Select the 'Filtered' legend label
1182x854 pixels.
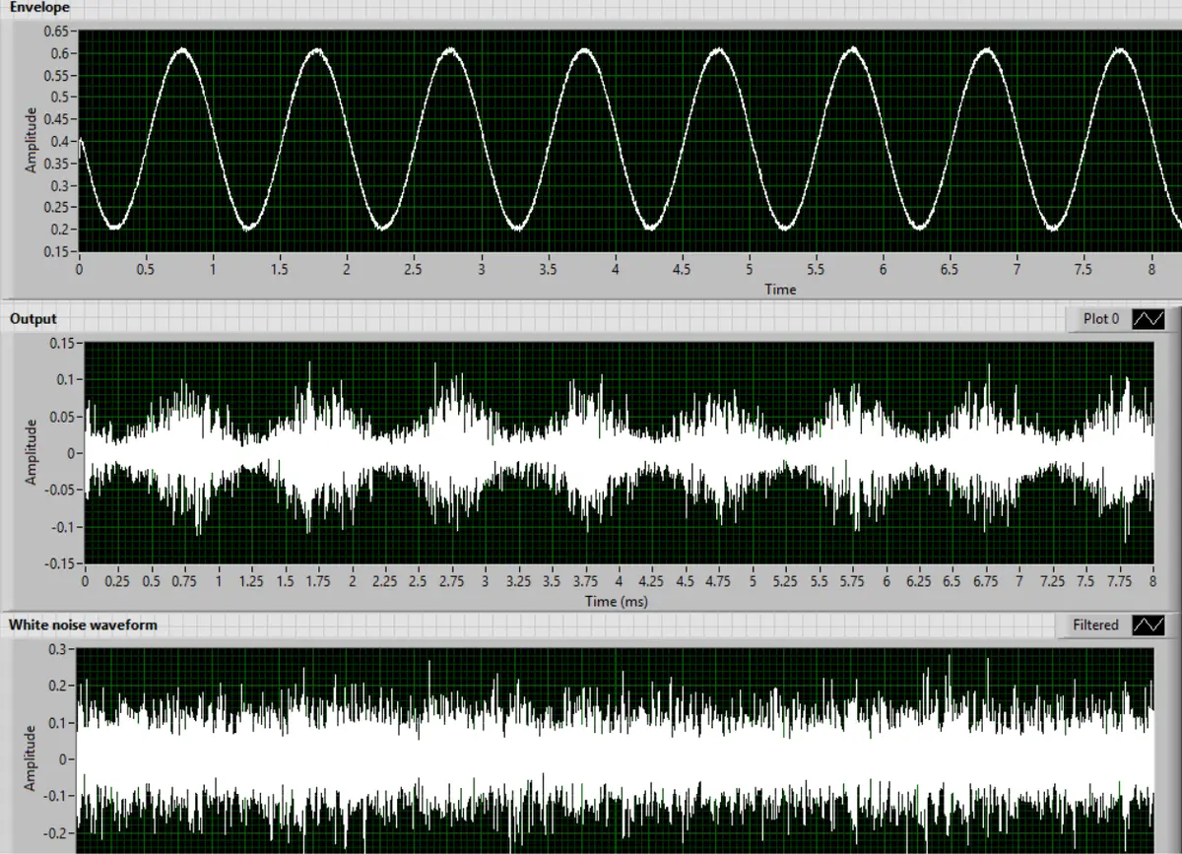pos(1095,624)
